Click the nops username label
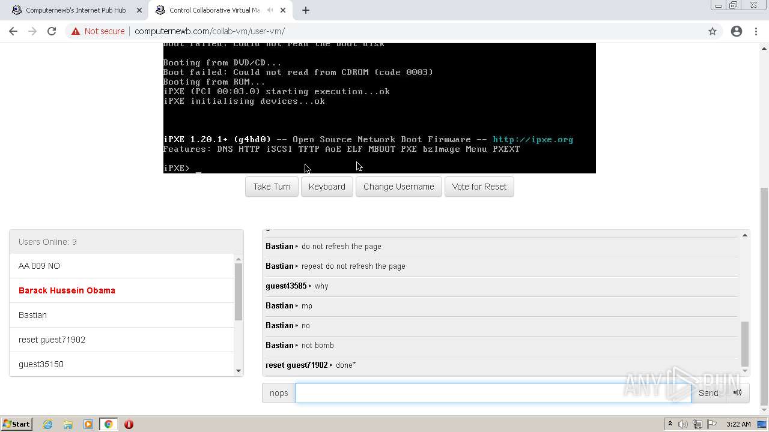The width and height of the screenshot is (769, 432). coord(279,393)
